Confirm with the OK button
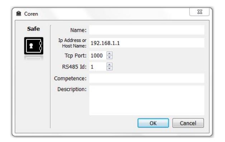 pyautogui.click(x=153, y=123)
